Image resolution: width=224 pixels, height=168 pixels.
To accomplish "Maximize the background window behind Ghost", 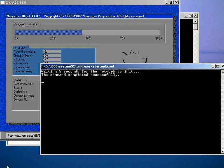I will click(x=190, y=16).
